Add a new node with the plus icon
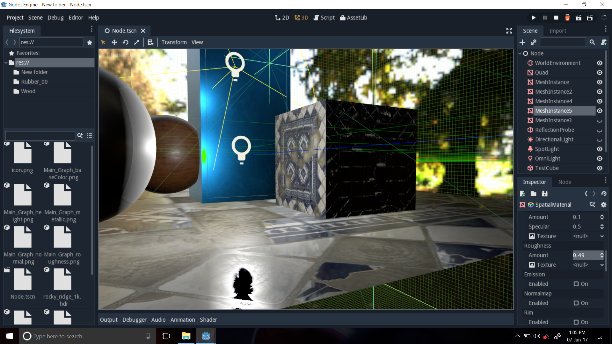This screenshot has height=344, width=612. [x=522, y=42]
